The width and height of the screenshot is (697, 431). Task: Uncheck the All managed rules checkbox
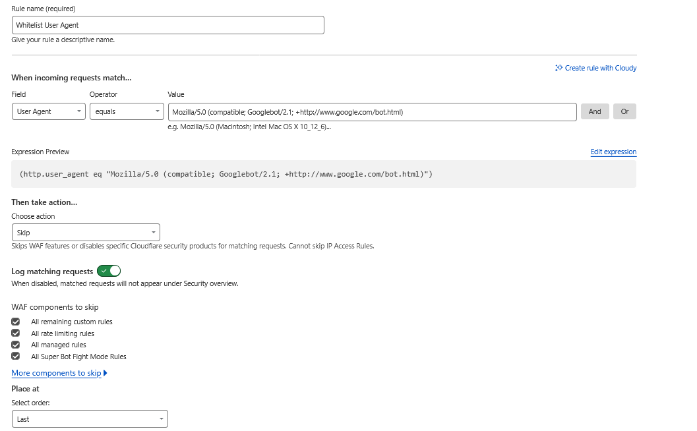tap(16, 345)
